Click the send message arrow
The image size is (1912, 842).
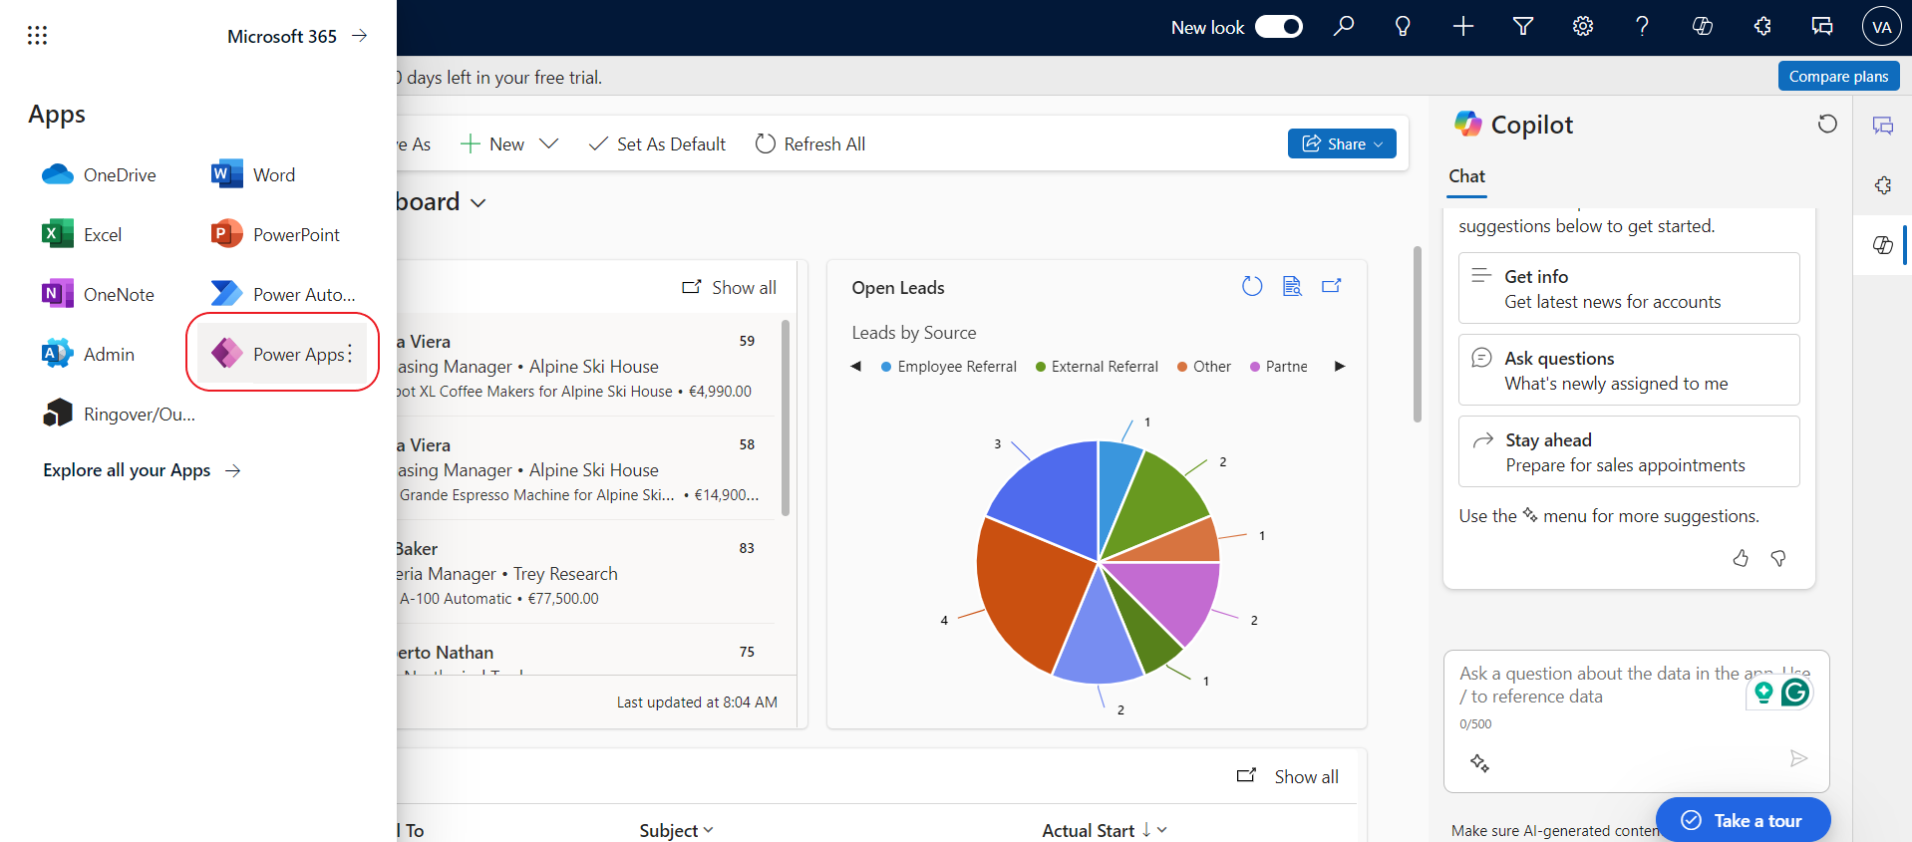1798,759
